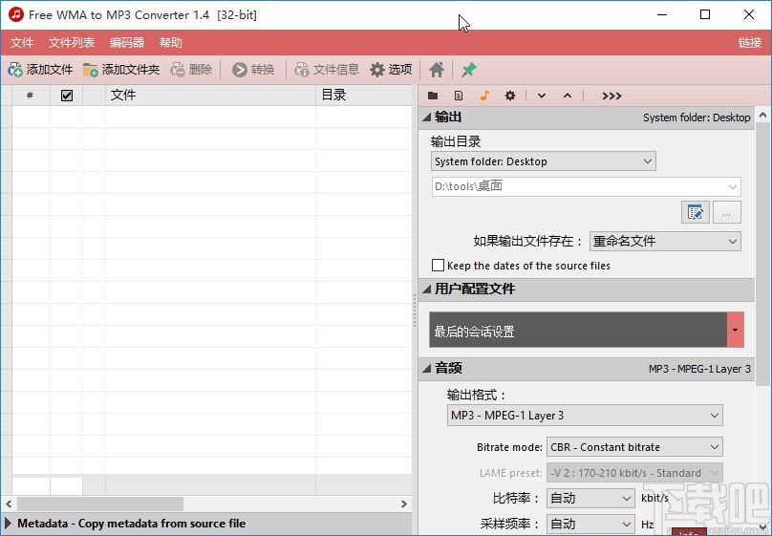
Task: Select the music note audio icon
Action: [484, 96]
